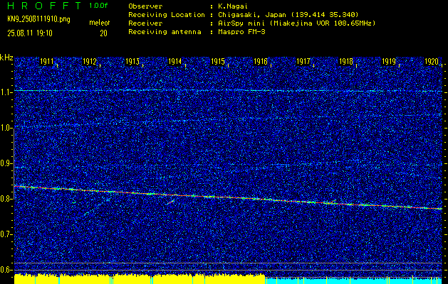The image size is (448, 284).
Task: Click the 1916 time marker
Action: [261, 61]
